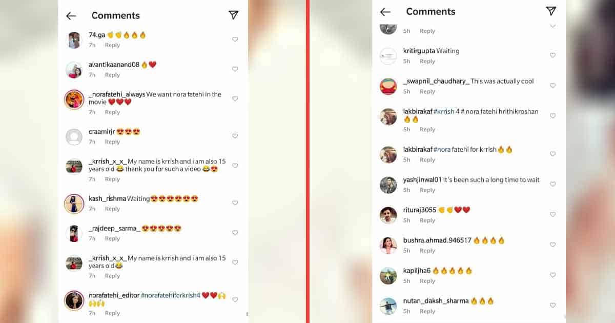Screen dimensions: 615x323
Task: Like the comment by 74.ga
Action: (x=235, y=39)
